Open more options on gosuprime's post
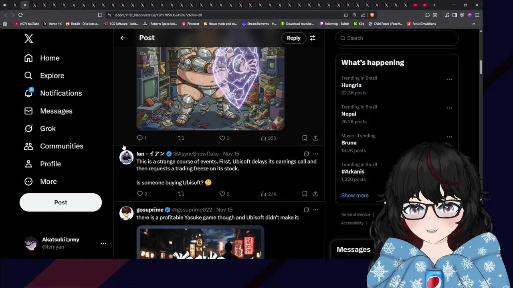 315,210
